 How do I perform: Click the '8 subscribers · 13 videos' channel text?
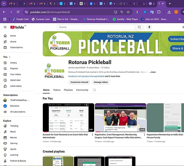[98, 68]
